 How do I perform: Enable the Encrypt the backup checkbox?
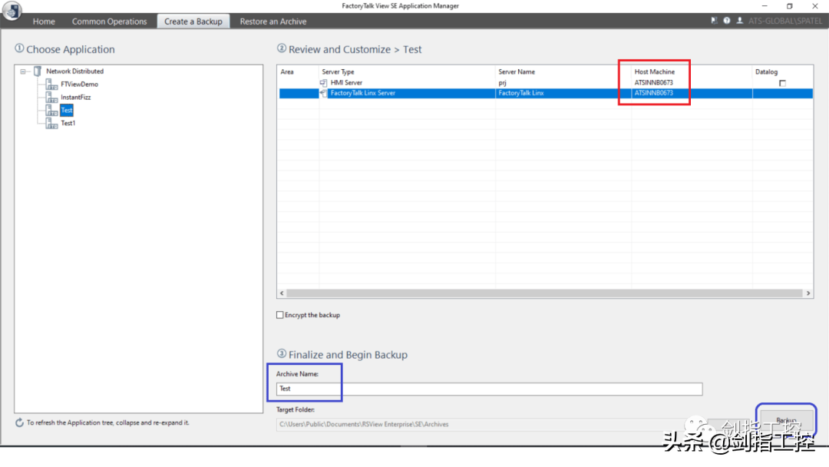point(280,315)
